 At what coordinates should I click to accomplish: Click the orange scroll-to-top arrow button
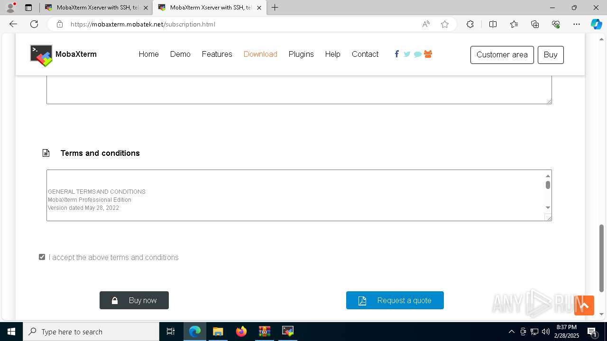[x=584, y=305]
